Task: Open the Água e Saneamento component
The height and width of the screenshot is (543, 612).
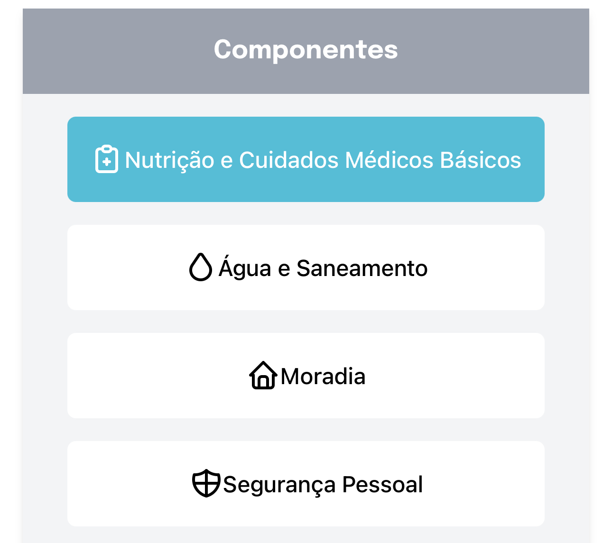Action: click(x=306, y=267)
